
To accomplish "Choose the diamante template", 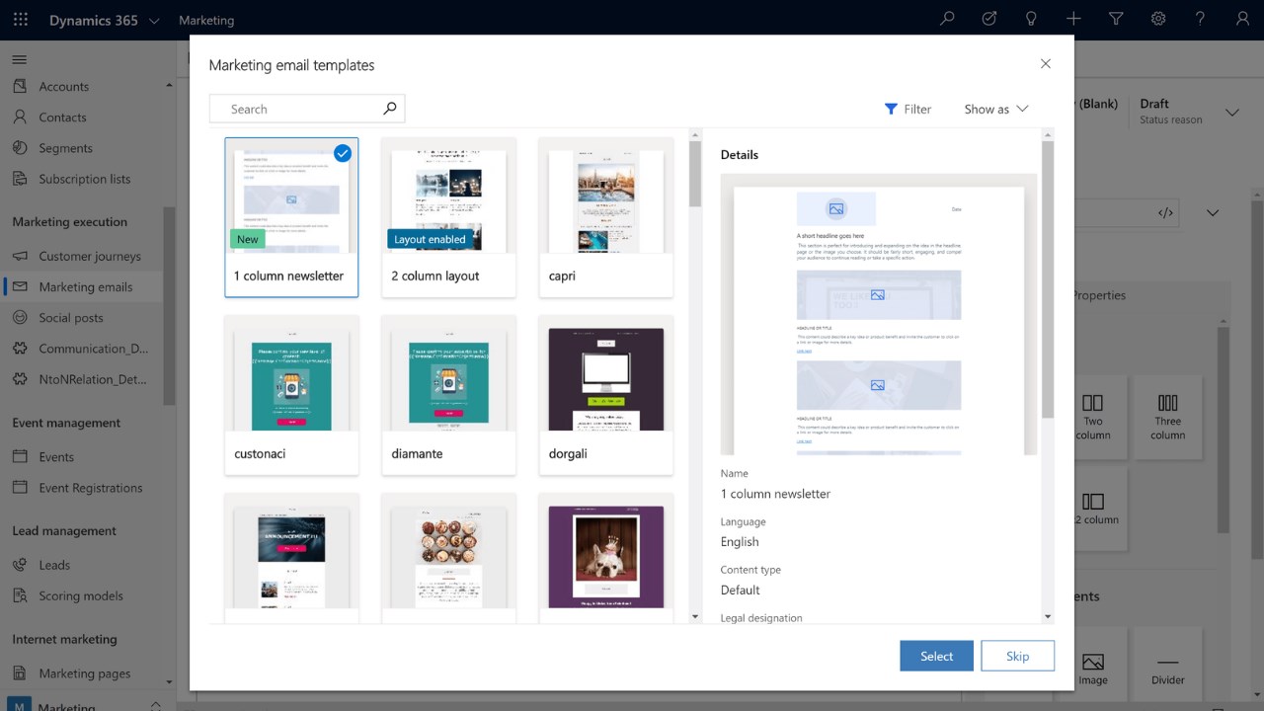I will point(448,395).
